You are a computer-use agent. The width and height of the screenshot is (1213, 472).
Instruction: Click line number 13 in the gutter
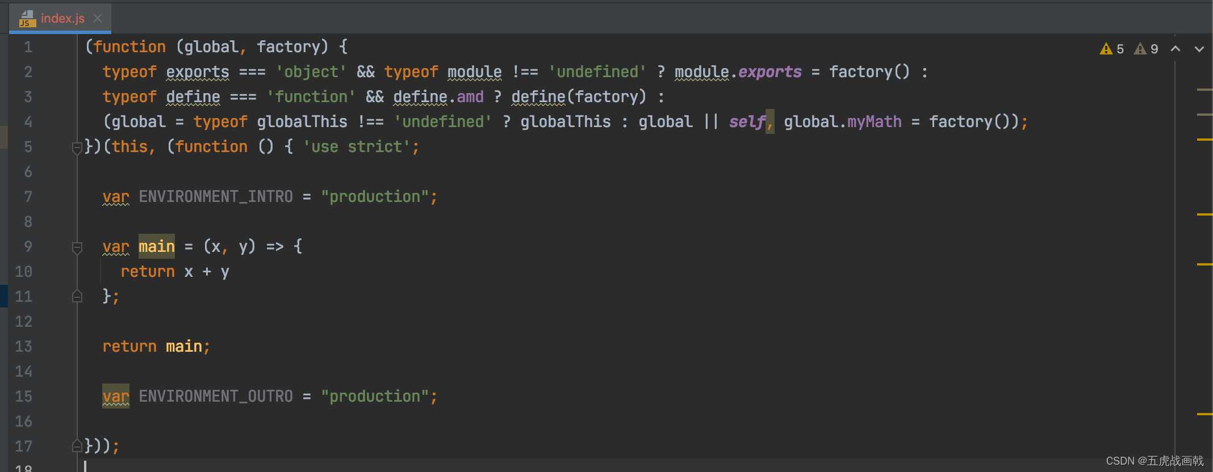pos(24,346)
